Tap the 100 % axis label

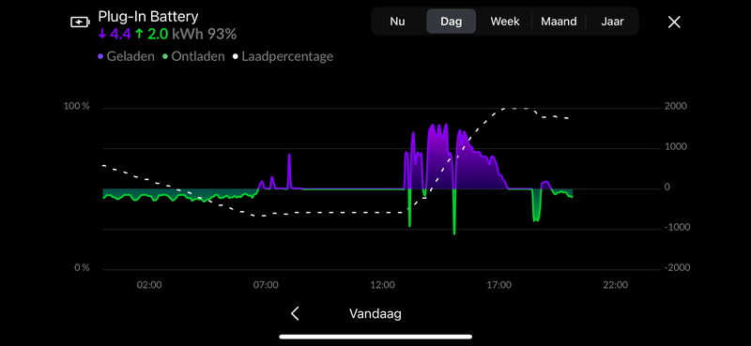pyautogui.click(x=77, y=106)
